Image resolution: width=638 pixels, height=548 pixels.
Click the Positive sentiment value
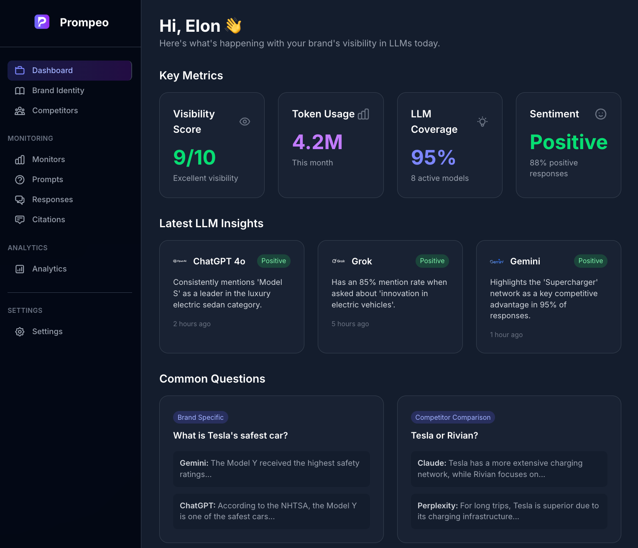[569, 142]
